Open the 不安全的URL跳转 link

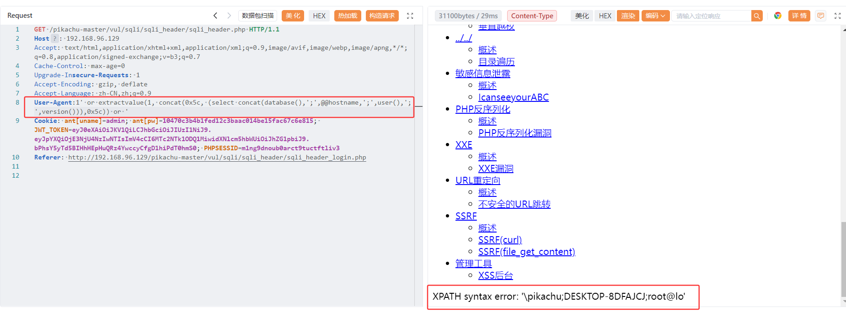click(514, 204)
